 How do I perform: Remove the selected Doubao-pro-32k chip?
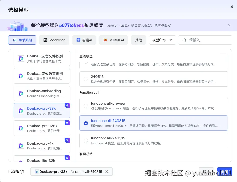107,171
